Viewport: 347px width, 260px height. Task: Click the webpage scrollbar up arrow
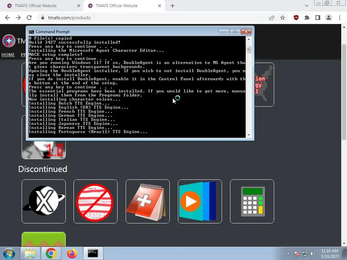344,27
